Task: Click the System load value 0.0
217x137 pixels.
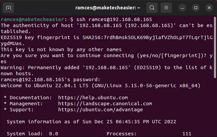Action: pos(53,134)
